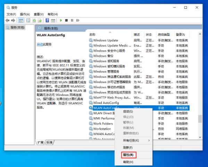
Task: Select 服务(本地) in left tree
Action: (17, 28)
